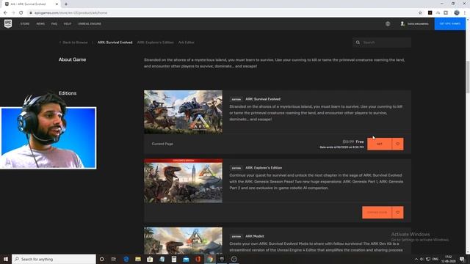This screenshot has height=264, width=470.
Task: Open the UNREAL ENGINE menu item
Action: point(90,23)
